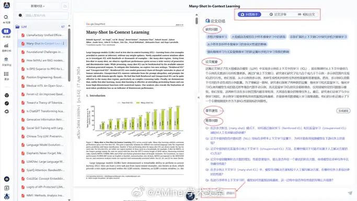The image size is (357, 201).
Task: Click the send arrow icon in chat box
Action: tap(350, 193)
